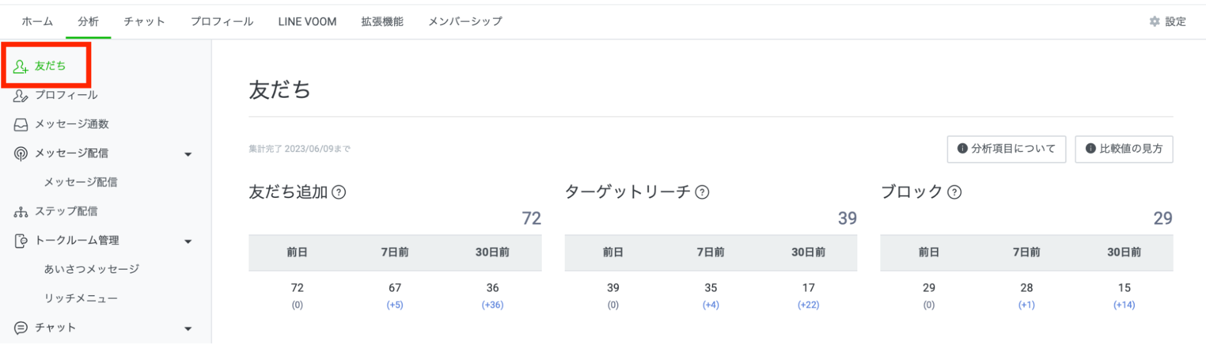1206x344 pixels.
Task: Click help icon next to ブロック
Action: [x=954, y=193]
